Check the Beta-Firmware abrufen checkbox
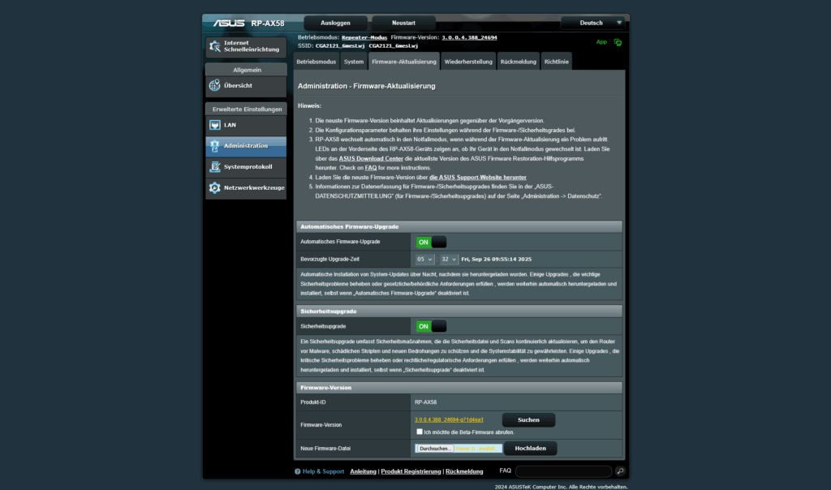 click(x=419, y=432)
